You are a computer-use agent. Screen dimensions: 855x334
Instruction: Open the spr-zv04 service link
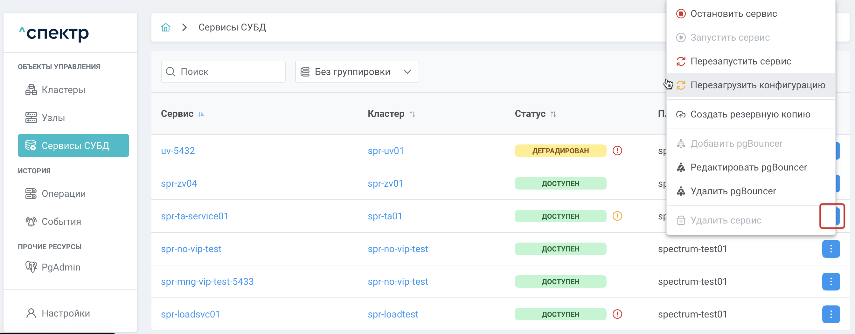coord(179,183)
